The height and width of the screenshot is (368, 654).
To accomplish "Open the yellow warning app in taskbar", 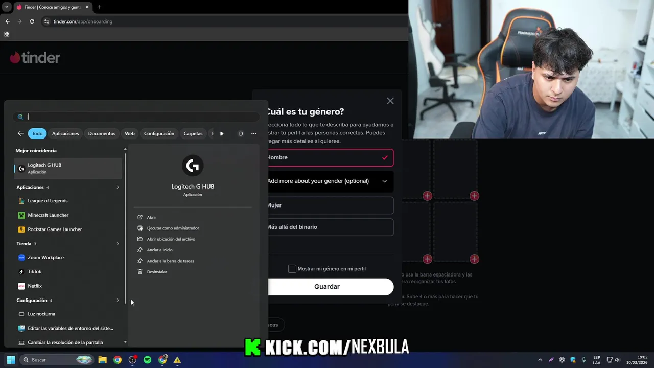I will (x=177, y=360).
